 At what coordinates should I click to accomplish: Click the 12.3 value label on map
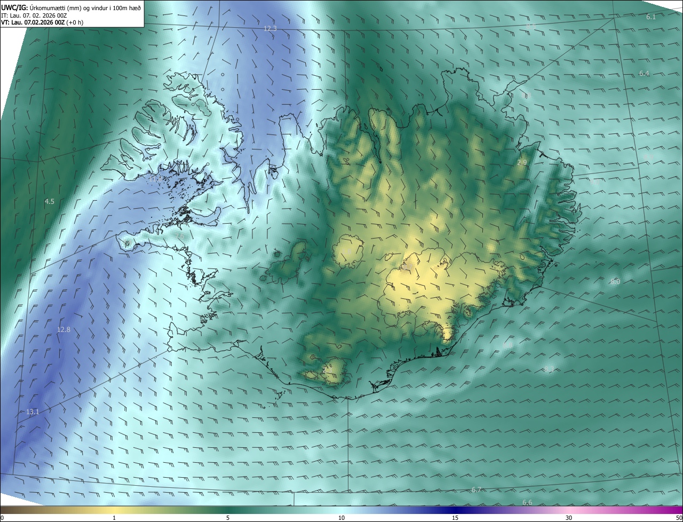point(271,29)
